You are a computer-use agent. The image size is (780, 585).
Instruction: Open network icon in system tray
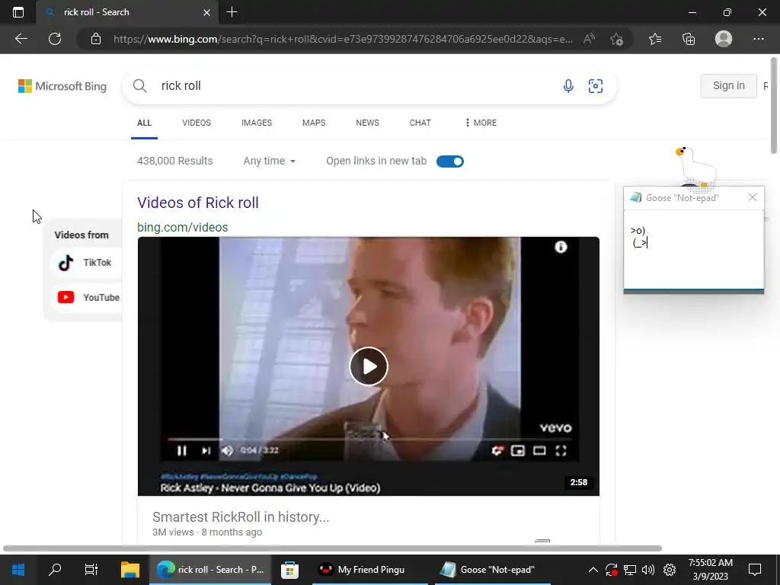[x=630, y=570]
